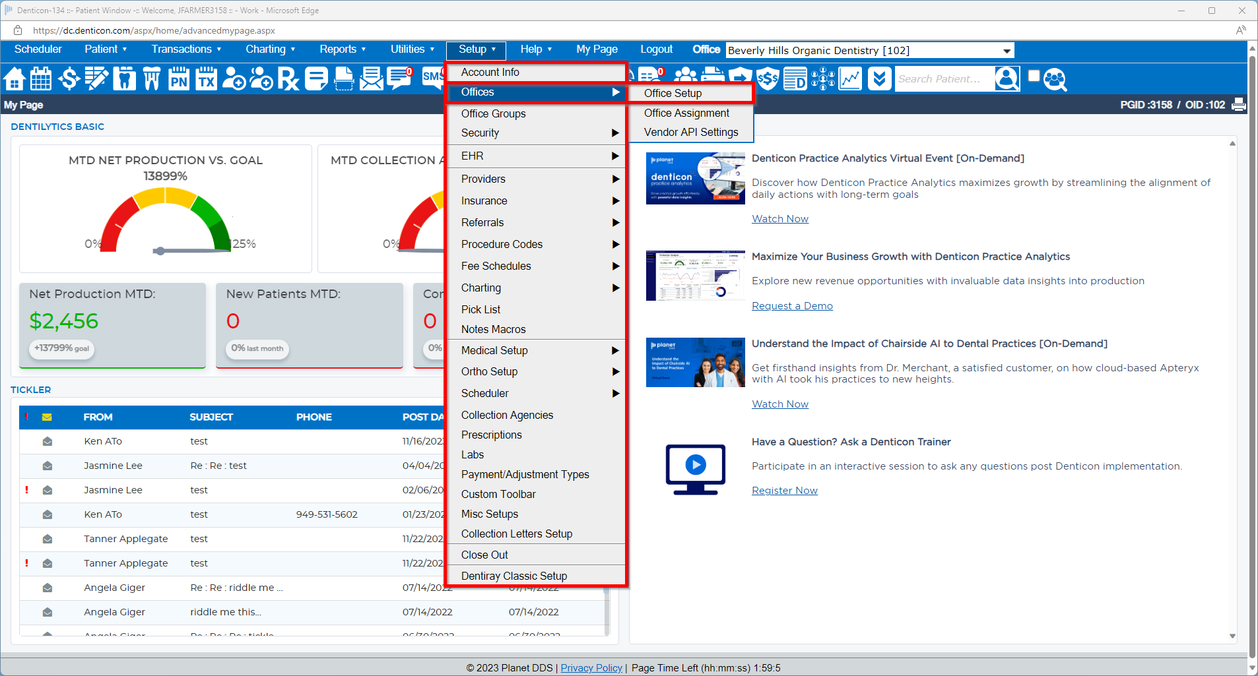This screenshot has height=676, width=1258.
Task: Click the Search Patient input field
Action: coord(944,79)
